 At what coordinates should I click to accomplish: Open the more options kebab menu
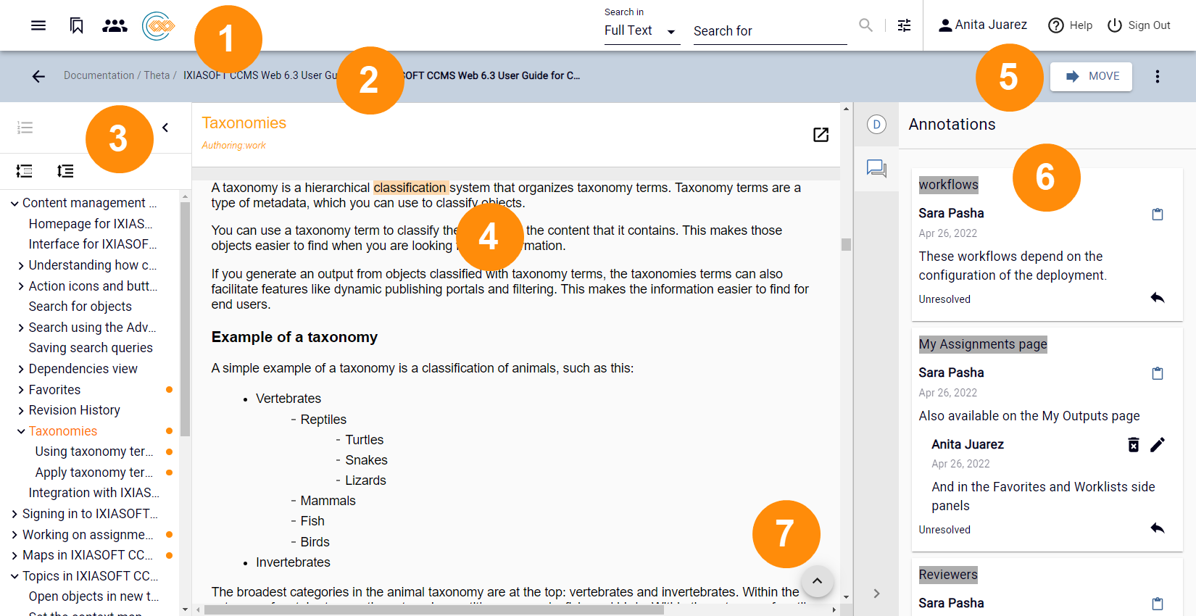(1158, 76)
